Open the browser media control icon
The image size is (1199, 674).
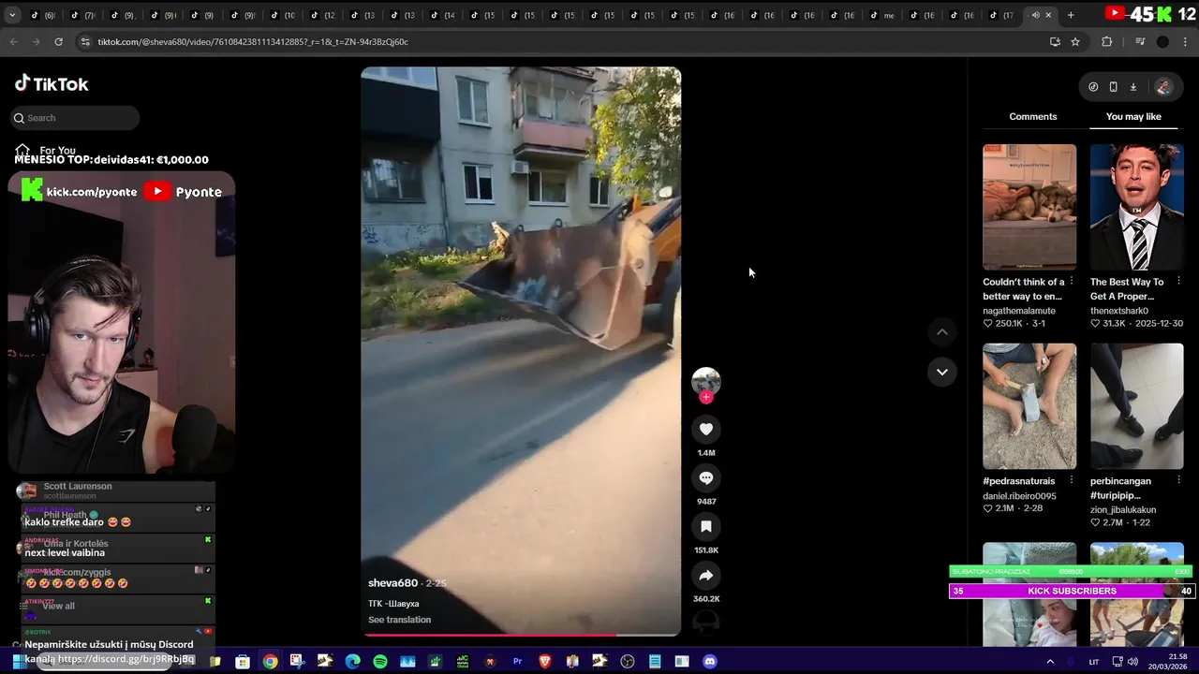point(1140,41)
